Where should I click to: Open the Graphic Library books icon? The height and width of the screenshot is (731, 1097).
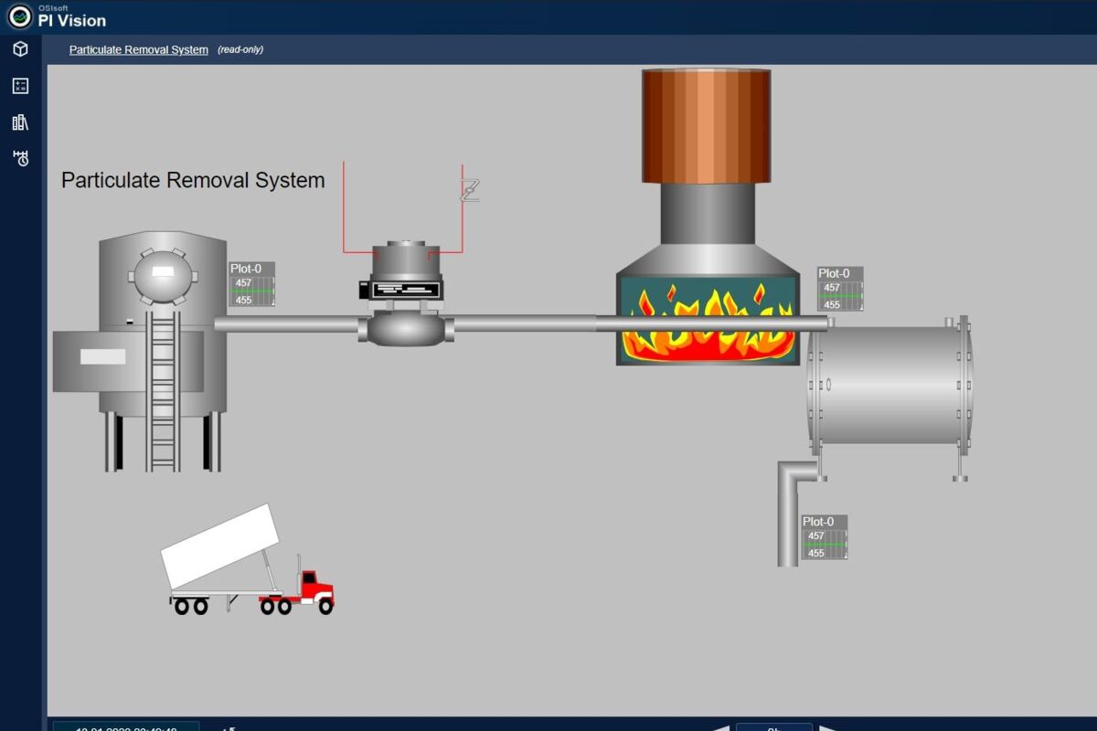point(20,122)
